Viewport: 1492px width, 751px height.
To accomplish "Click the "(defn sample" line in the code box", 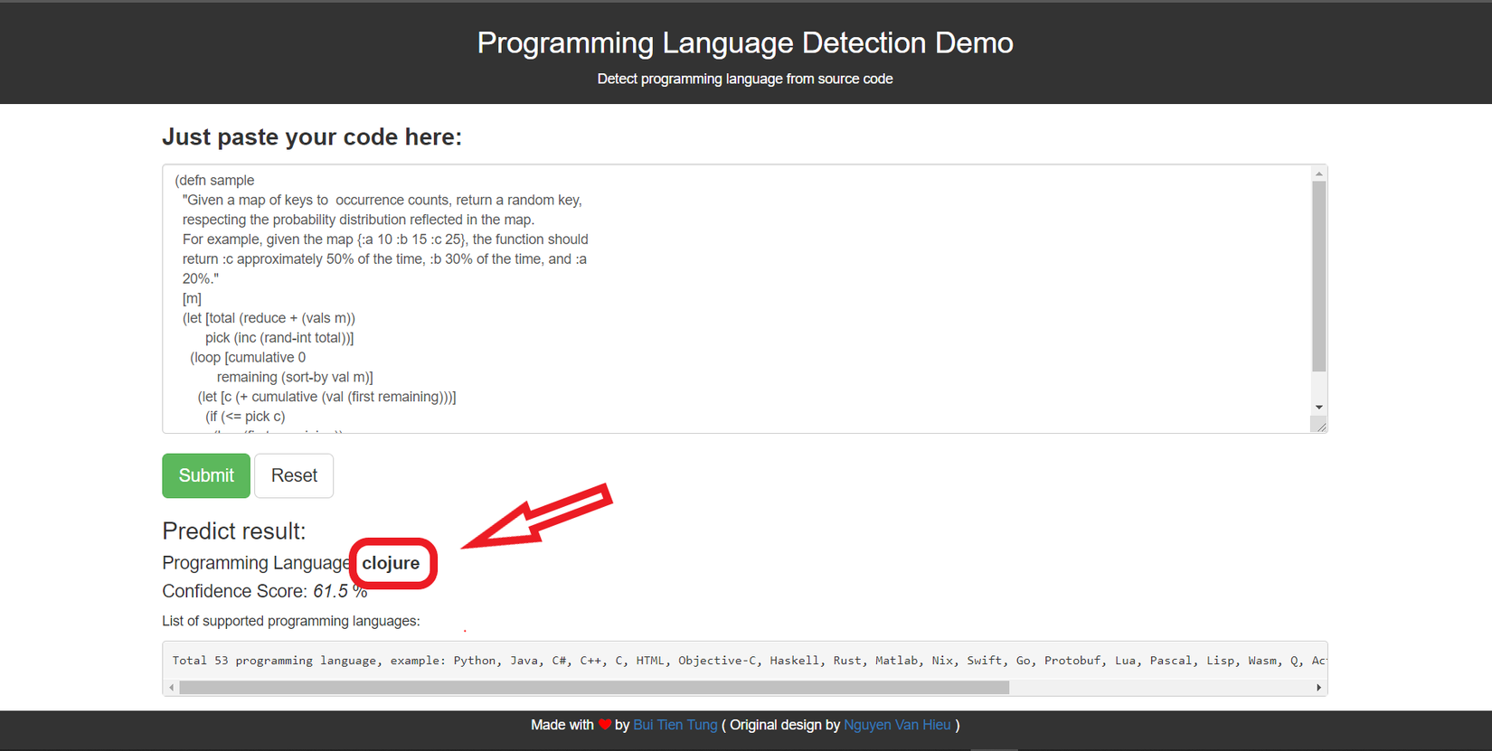I will pyautogui.click(x=214, y=180).
